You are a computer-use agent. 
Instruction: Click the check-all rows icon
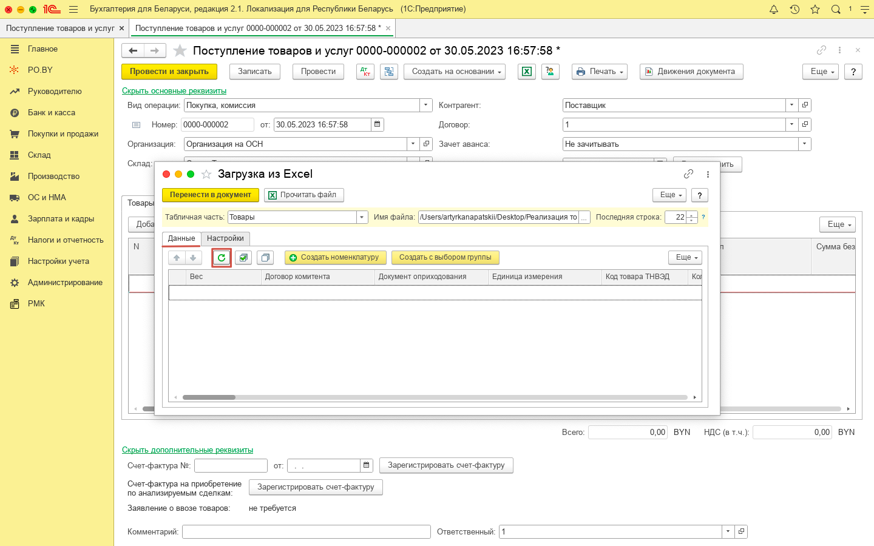pos(243,258)
